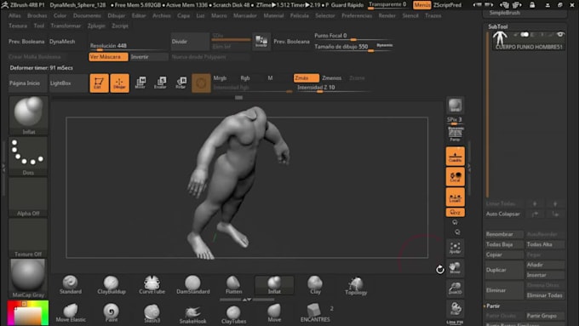Click the DynaMesh button
Viewport: 579px width, 326px height.
[x=62, y=42]
